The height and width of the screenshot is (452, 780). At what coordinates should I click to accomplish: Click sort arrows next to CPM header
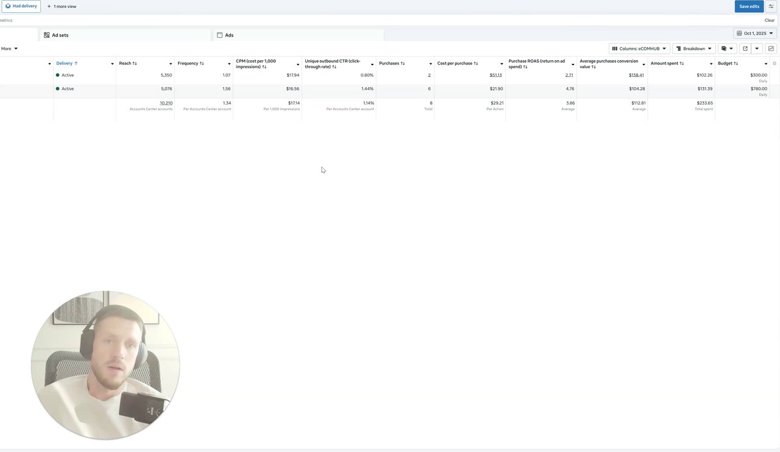264,66
